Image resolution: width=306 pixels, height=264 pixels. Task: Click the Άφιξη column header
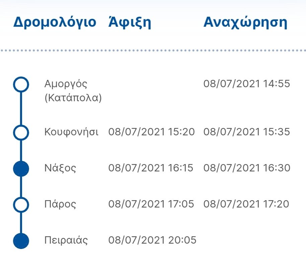(x=130, y=22)
